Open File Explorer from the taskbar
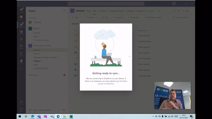Viewport: 212px width, 119px height. pos(65,116)
